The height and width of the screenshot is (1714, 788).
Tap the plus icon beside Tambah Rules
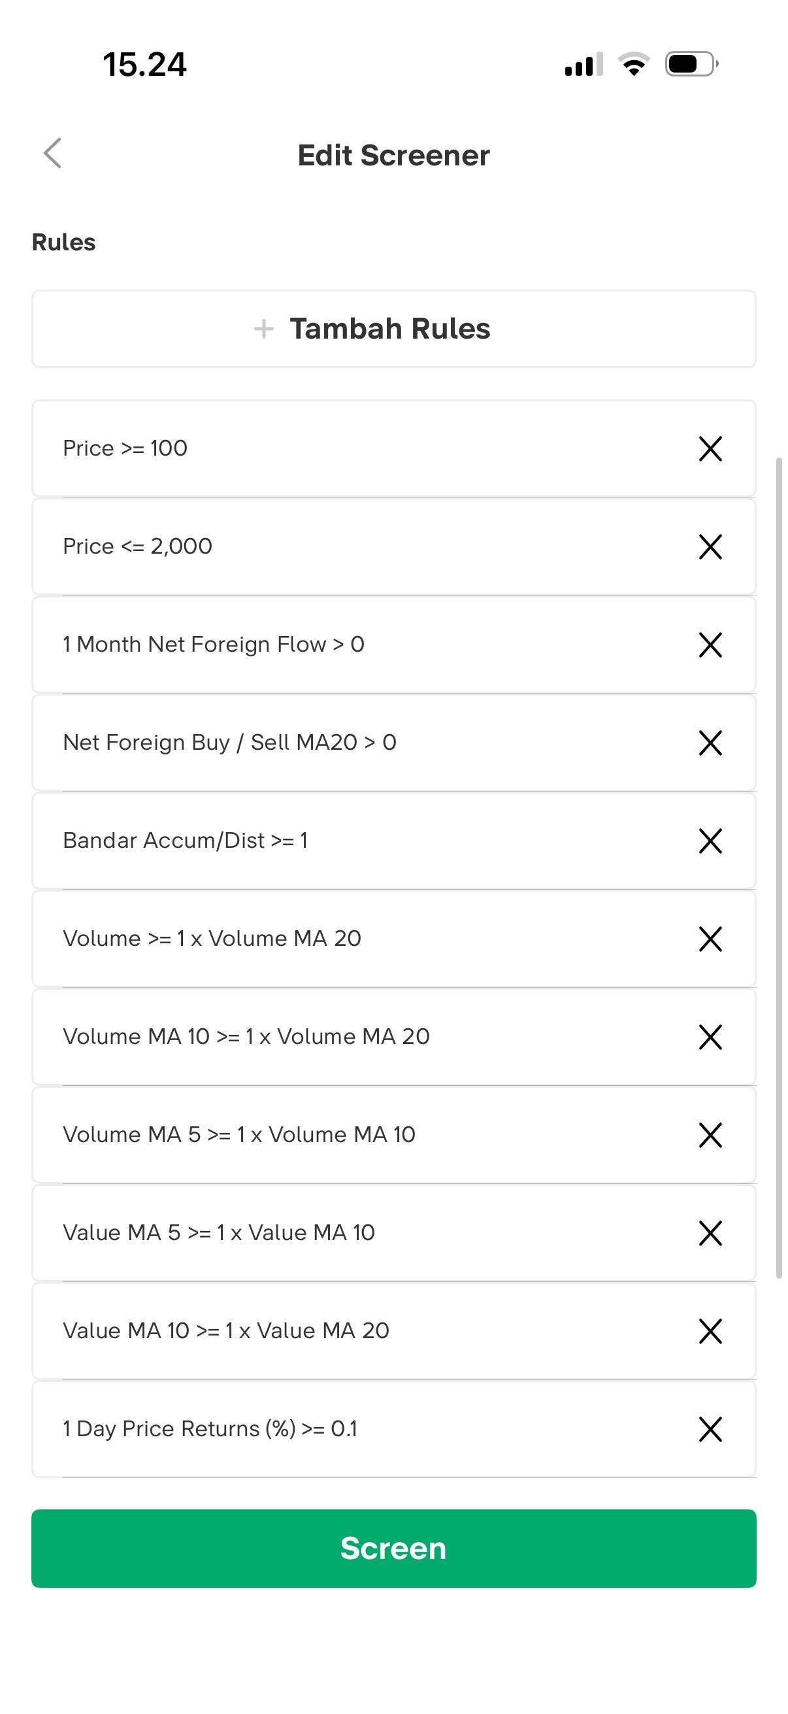click(264, 329)
